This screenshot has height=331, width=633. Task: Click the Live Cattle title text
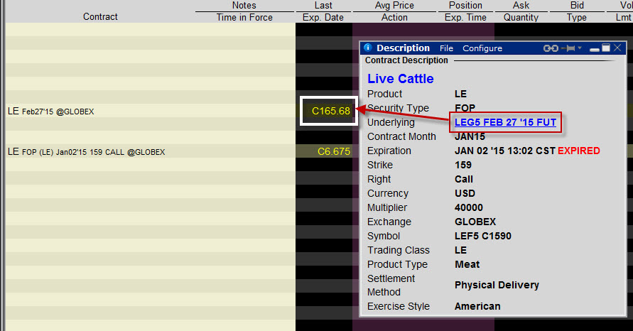coord(401,78)
